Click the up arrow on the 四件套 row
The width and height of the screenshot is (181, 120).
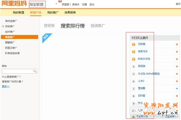pyautogui.click(x=177, y=96)
